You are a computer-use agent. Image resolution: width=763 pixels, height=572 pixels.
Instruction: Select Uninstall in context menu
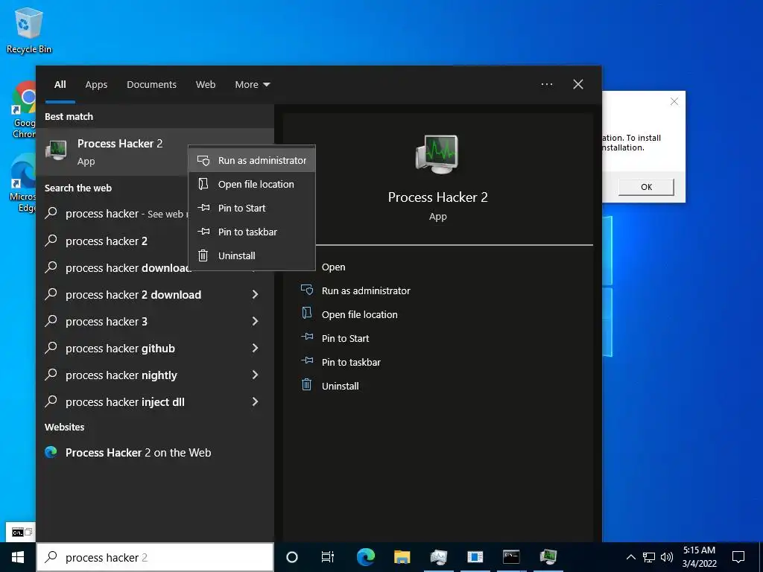click(252, 256)
